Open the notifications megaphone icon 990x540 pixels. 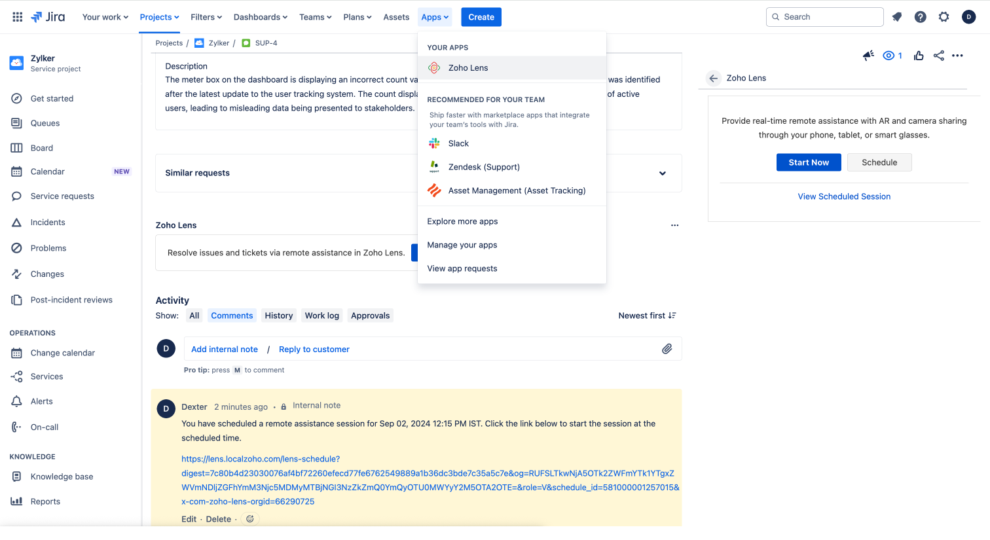point(897,17)
